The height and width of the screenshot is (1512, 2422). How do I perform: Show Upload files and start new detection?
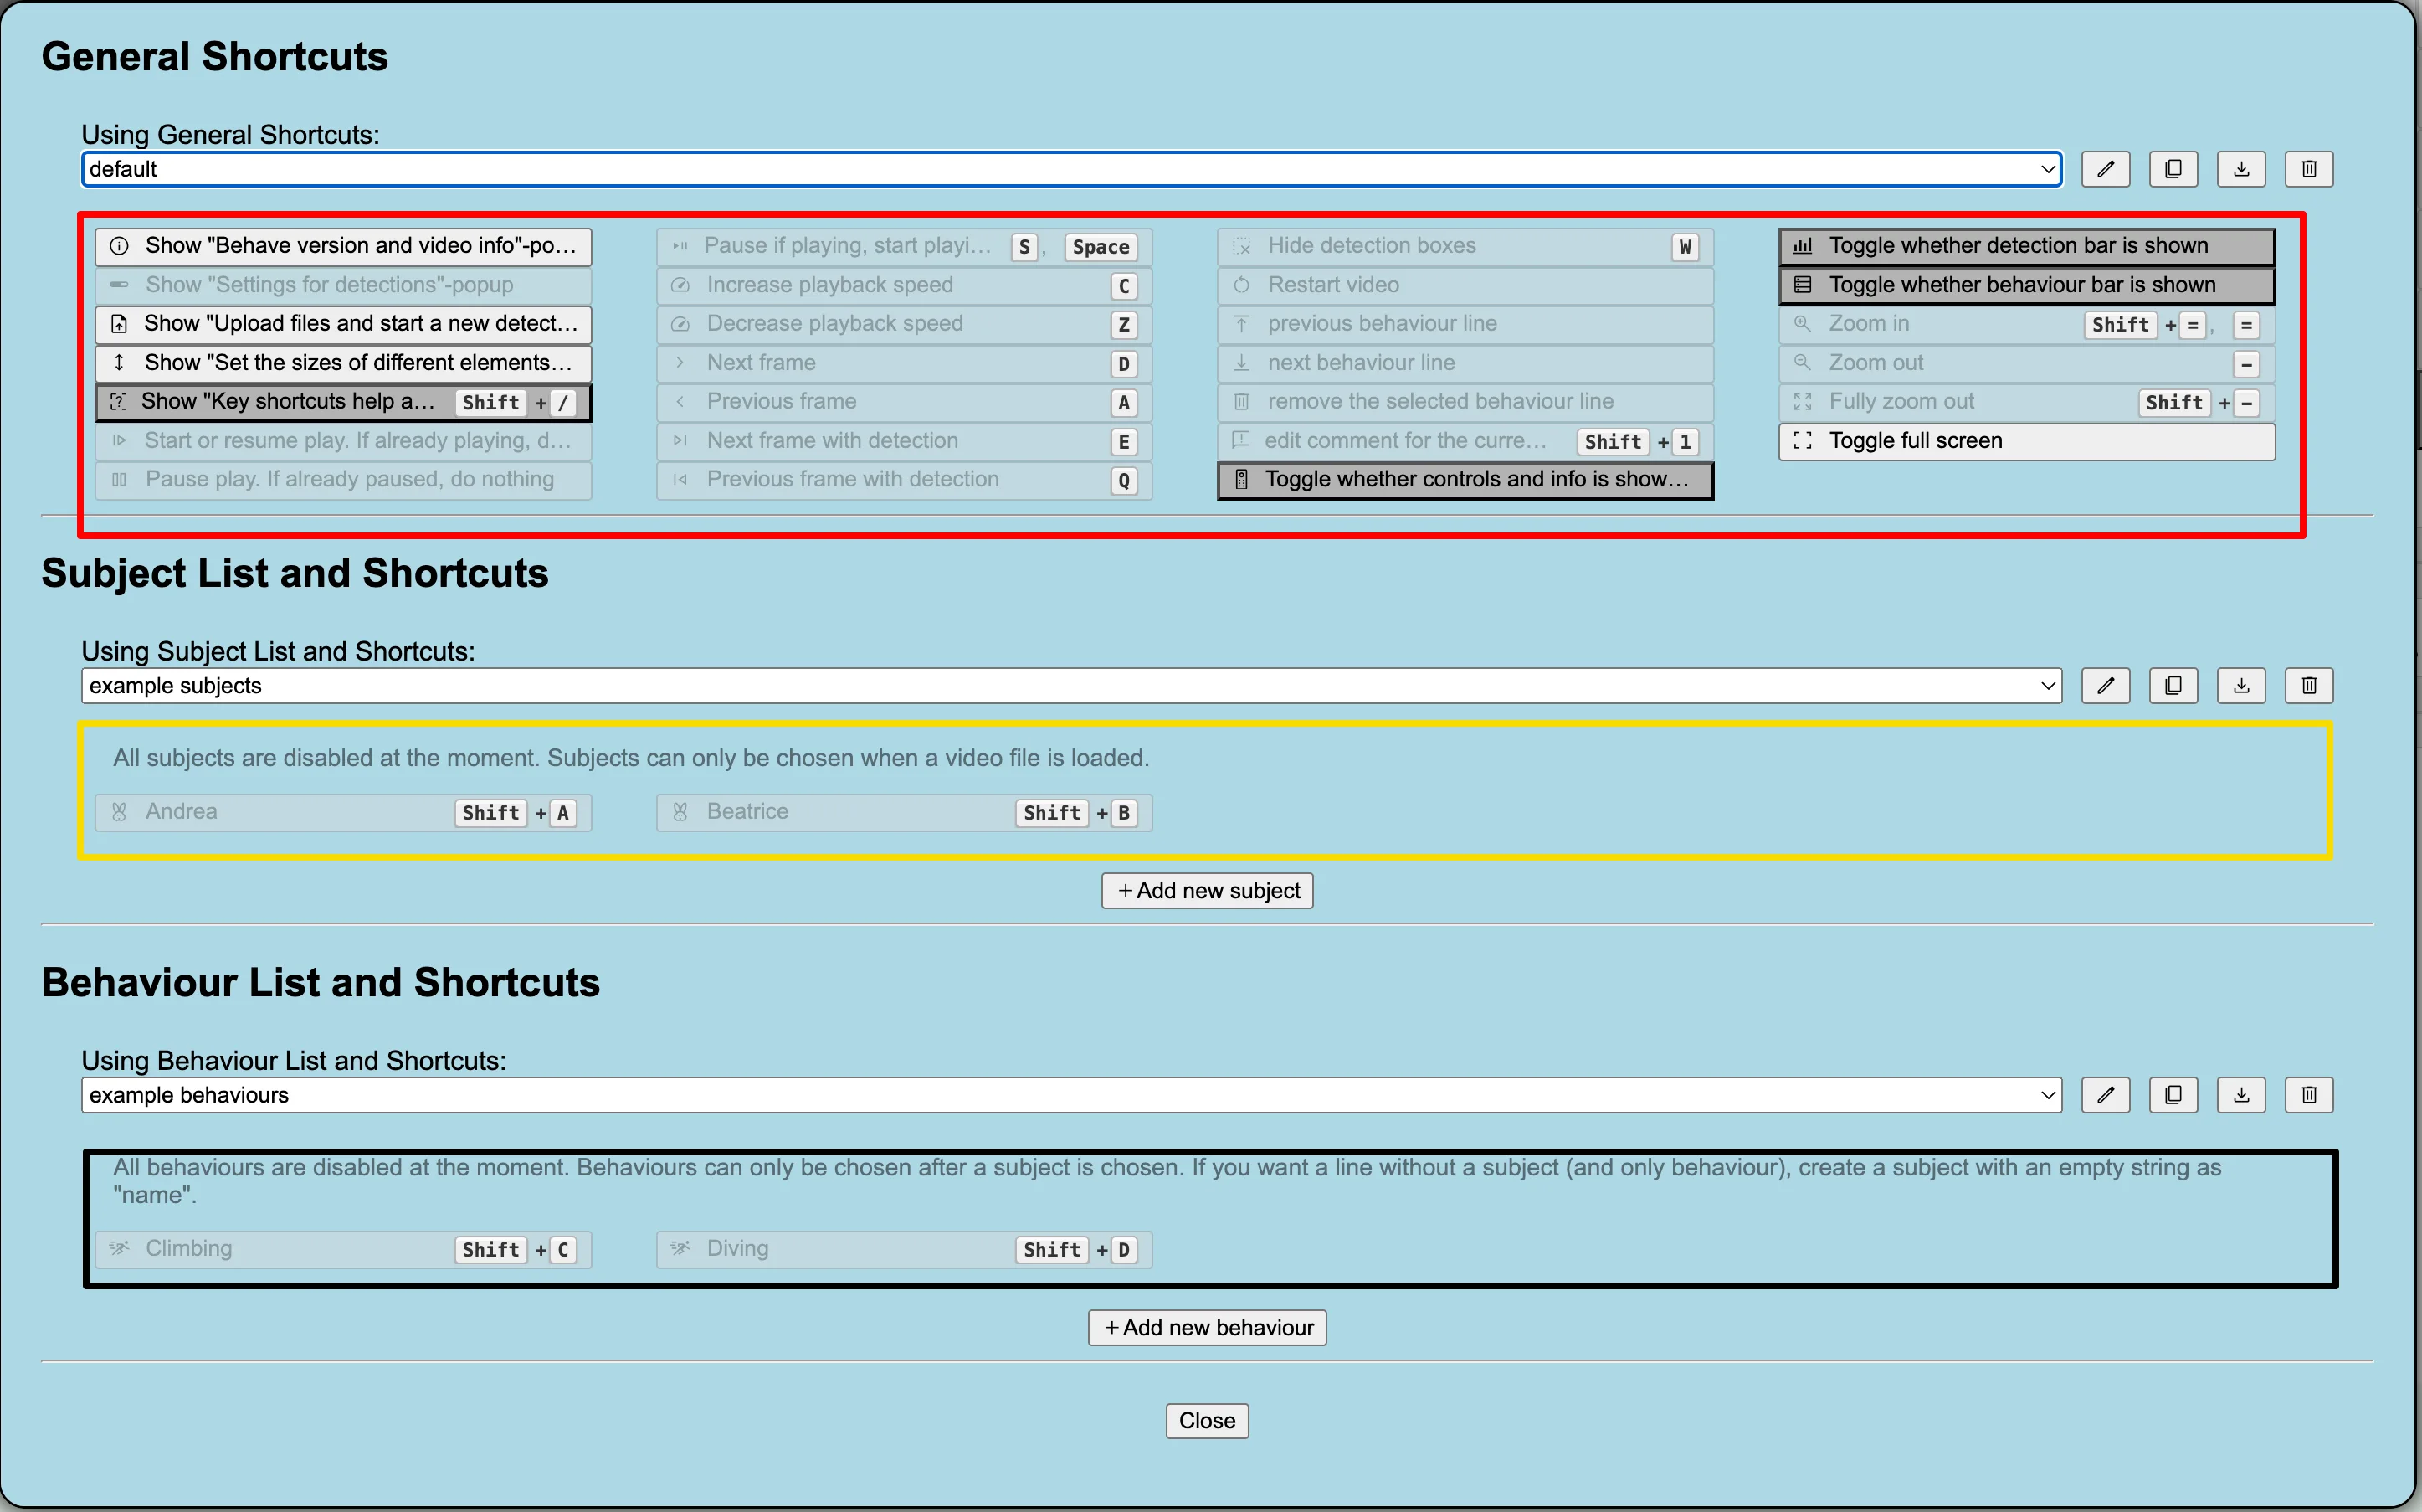[x=343, y=324]
